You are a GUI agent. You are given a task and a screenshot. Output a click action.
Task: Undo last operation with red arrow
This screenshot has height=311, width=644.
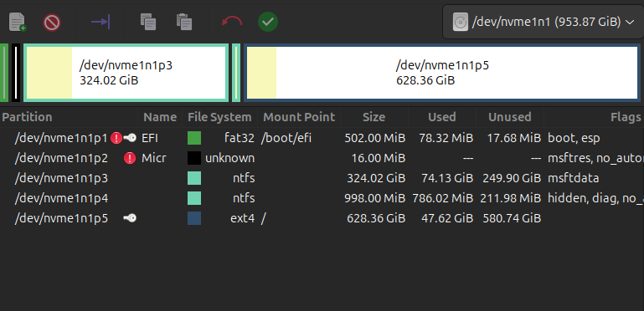(x=232, y=22)
